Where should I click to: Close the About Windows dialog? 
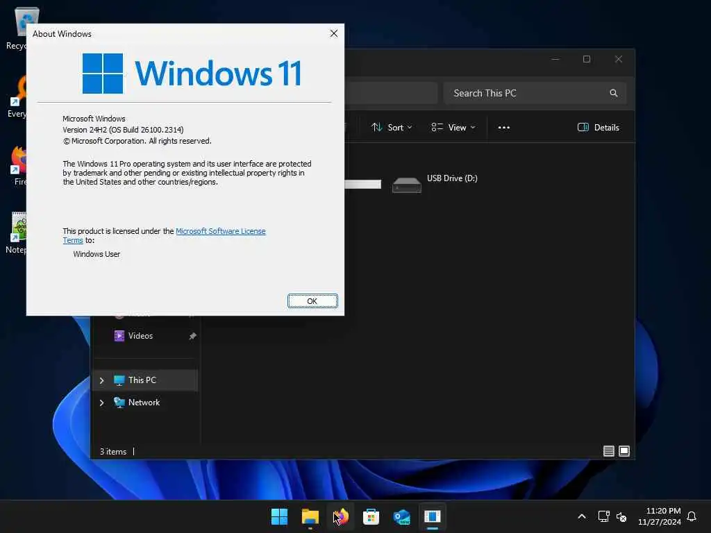334,33
